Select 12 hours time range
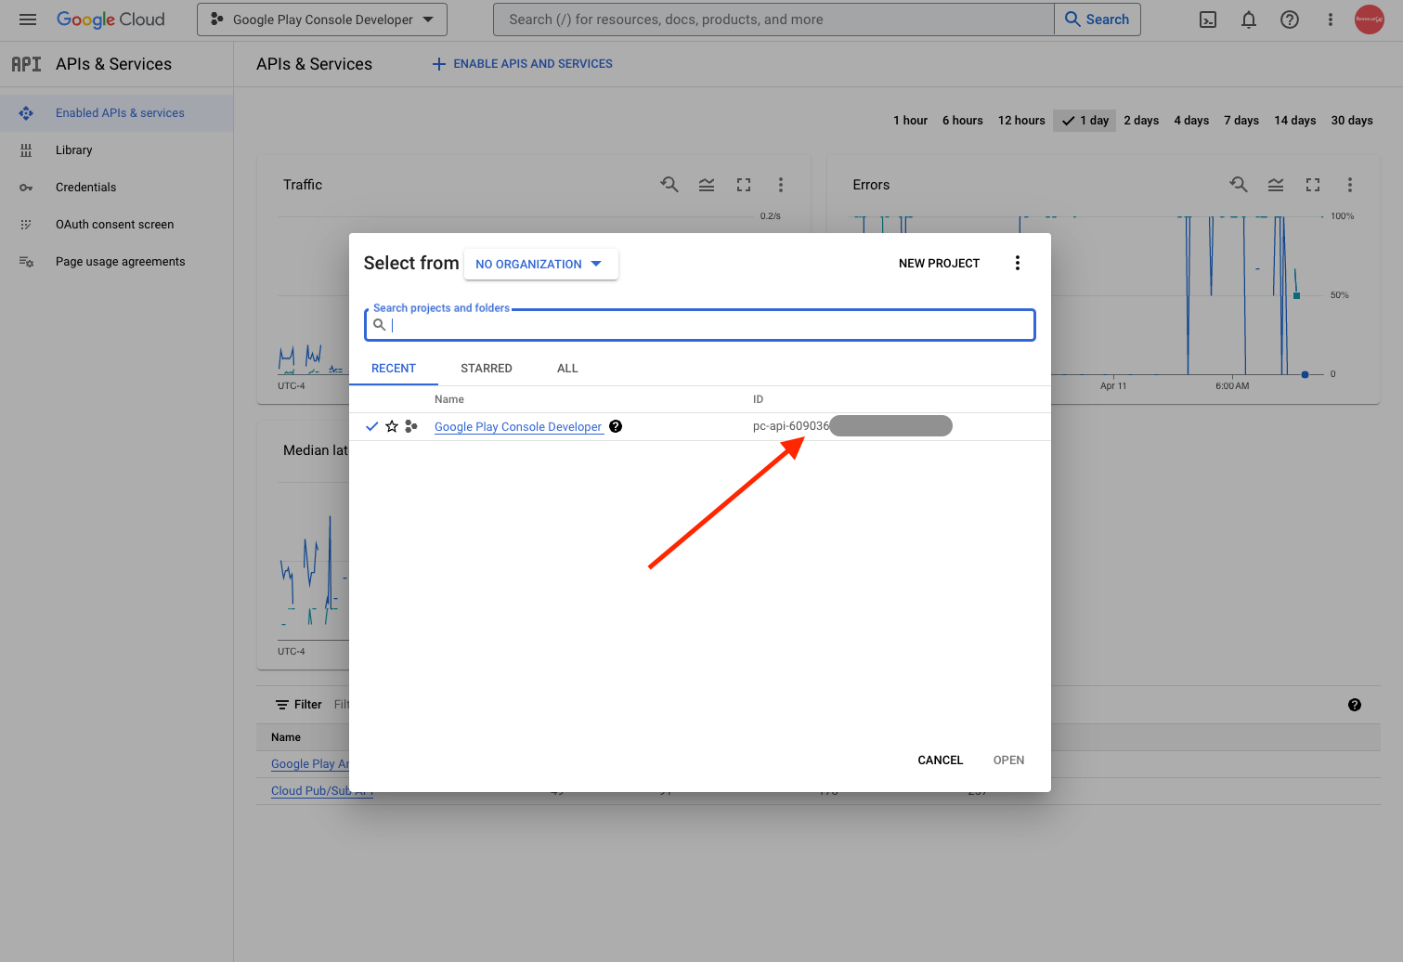The width and height of the screenshot is (1403, 962). pos(1021,121)
